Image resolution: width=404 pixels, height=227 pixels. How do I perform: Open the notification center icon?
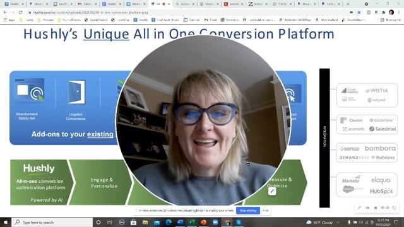tap(396, 222)
